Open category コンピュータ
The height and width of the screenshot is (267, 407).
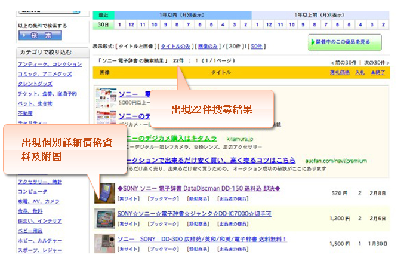pyautogui.click(x=33, y=192)
